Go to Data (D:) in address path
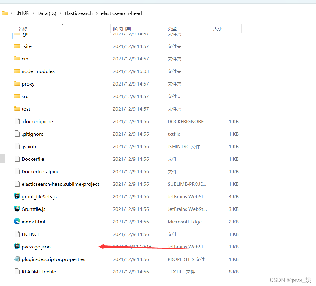The width and height of the screenshot is (316, 286). 47,13
